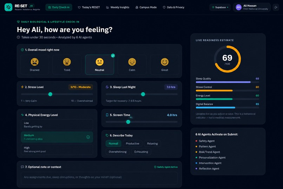Click the phone icon beside Screen Time
Image resolution: width=283 pixels, height=189 pixels.
pyautogui.click(x=107, y=115)
